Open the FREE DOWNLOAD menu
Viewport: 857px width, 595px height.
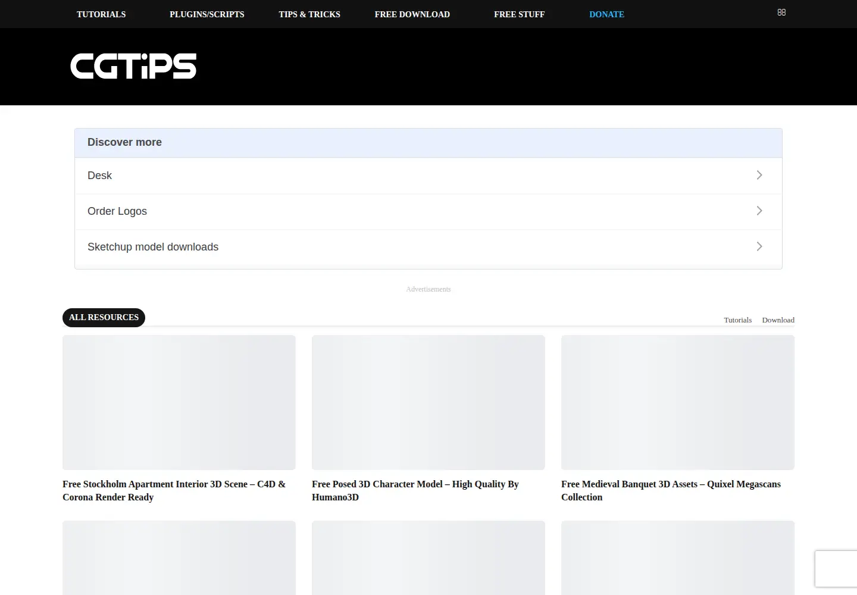click(412, 14)
